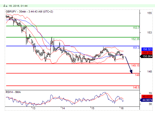The height and width of the screenshot is (114, 155).
Task: Click date marker 14 on time axis
Action: 63,108
